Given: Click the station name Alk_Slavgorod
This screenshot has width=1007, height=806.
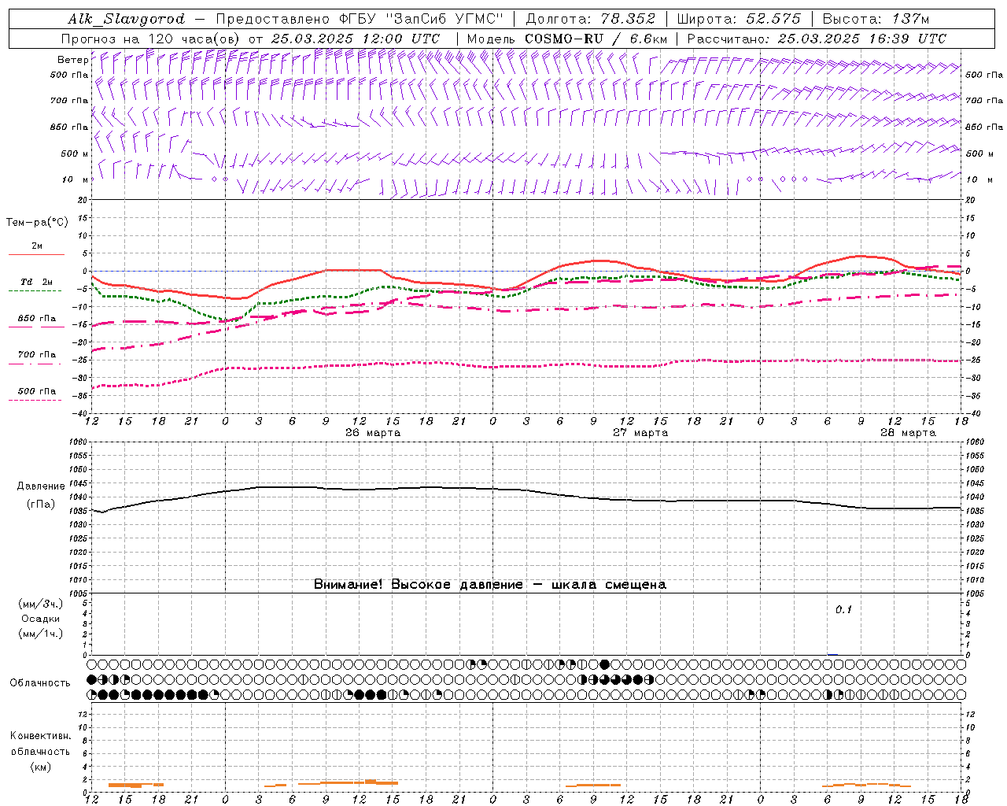Looking at the screenshot, I should [127, 19].
